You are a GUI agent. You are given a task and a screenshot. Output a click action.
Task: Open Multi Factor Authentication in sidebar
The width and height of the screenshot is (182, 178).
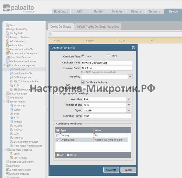coord(28,145)
